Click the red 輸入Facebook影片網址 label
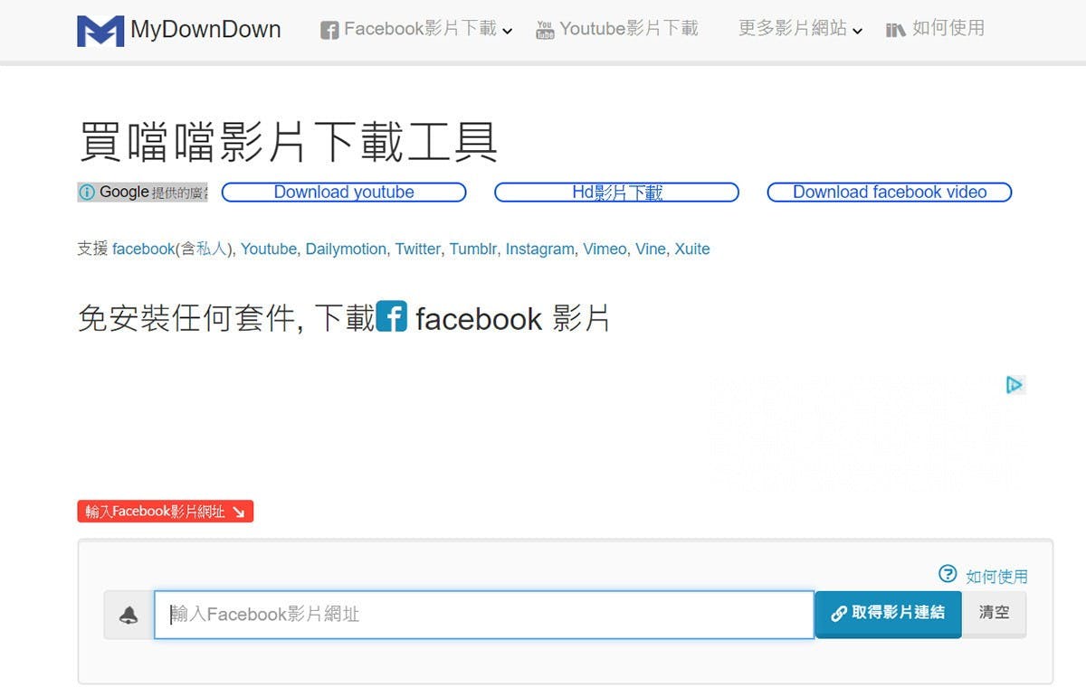1086x696 pixels. (x=165, y=512)
